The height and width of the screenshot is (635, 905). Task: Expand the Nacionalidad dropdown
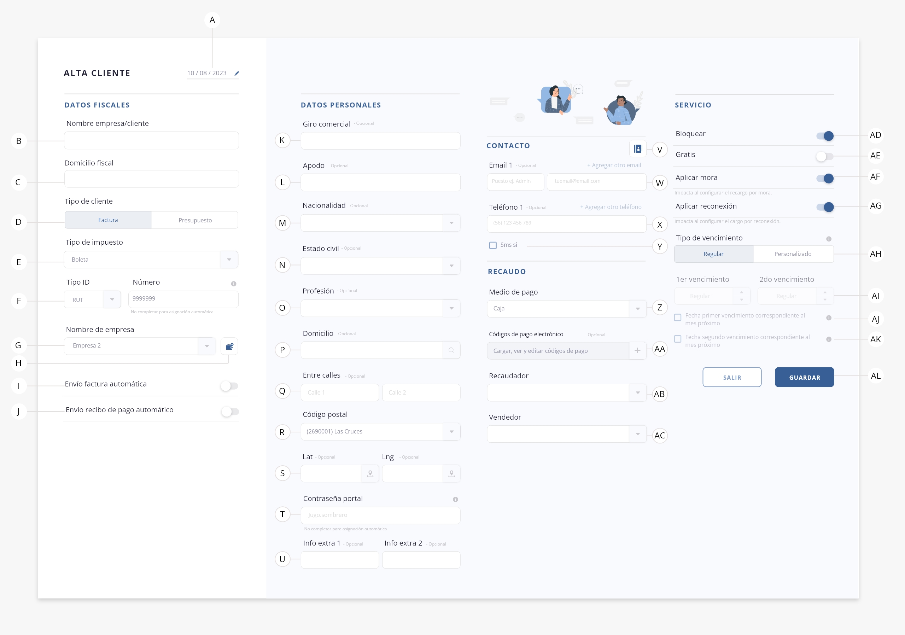[451, 223]
